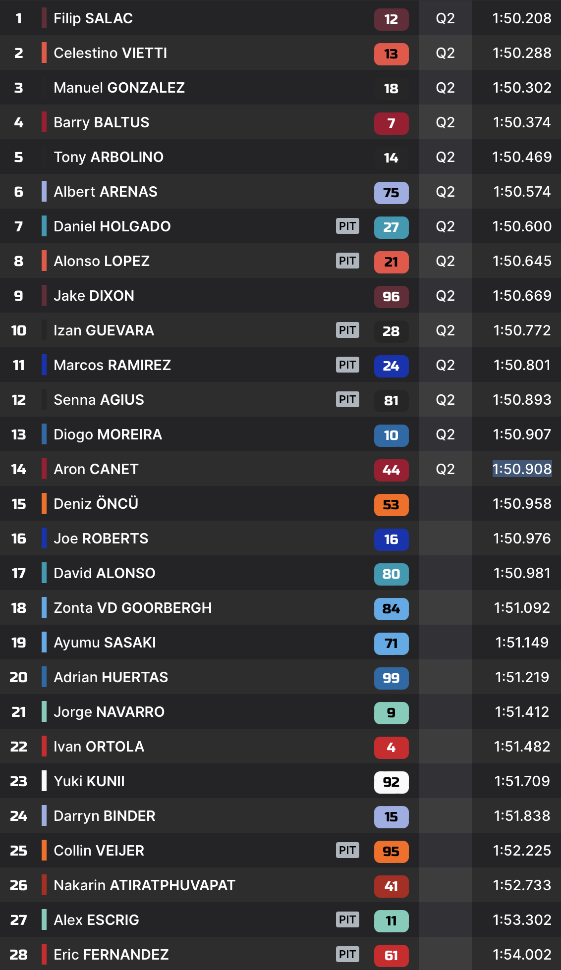The image size is (561, 970).
Task: Select the Q2 label on Jake Dixon's row
Action: 445,296
